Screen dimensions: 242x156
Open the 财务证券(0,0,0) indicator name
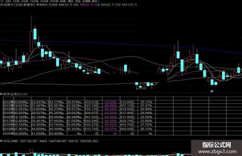tap(15, 94)
